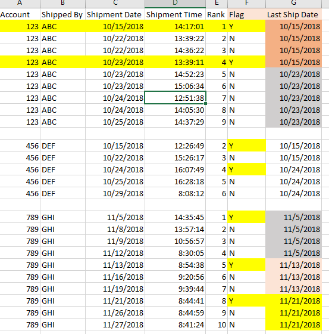Click account 456 in the 8:08:12 row
Image resolution: width=329 pixels, height=334 pixels.
[20, 193]
